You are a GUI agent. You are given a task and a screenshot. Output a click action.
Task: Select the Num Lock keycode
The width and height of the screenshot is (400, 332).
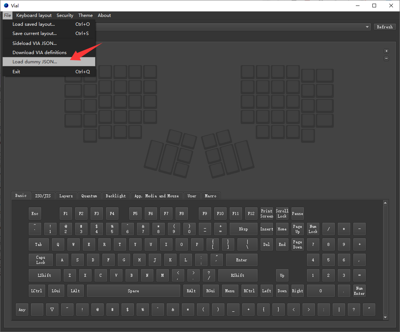(313, 229)
